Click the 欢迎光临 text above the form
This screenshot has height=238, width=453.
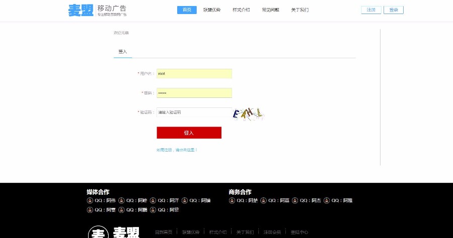point(121,33)
